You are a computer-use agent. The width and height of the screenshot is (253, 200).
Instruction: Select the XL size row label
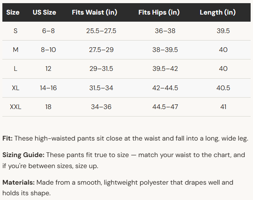pos(15,88)
